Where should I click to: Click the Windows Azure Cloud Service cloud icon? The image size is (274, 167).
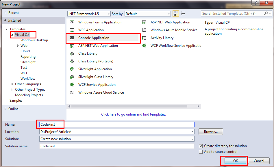72,92
